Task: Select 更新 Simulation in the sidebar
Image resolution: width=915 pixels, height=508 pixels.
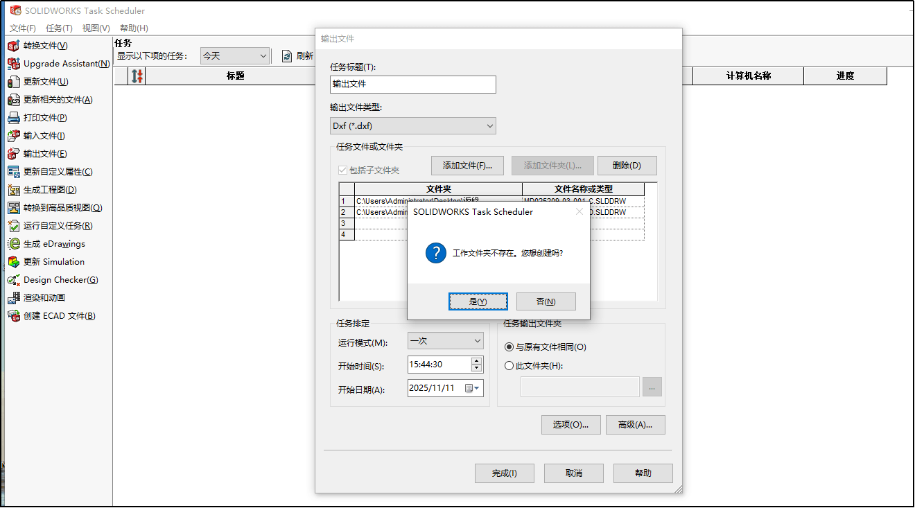Action: pos(46,262)
